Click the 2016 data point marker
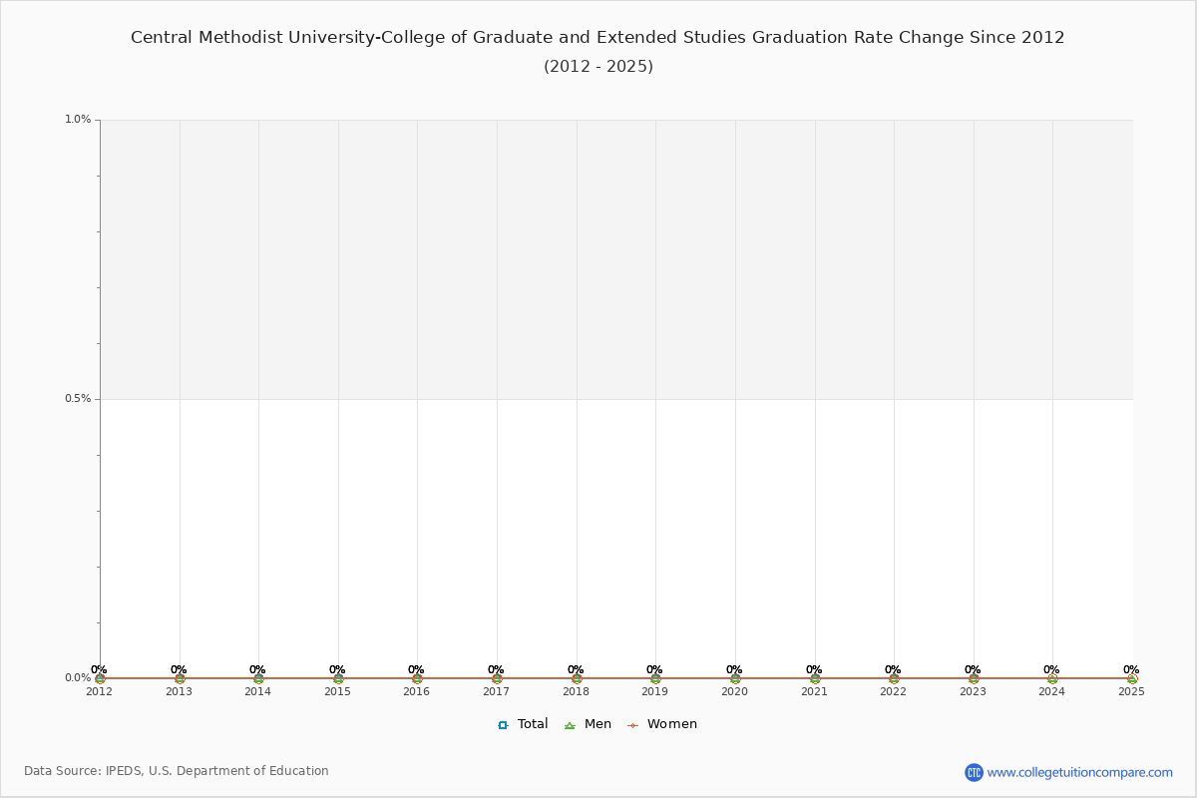 pyautogui.click(x=417, y=678)
